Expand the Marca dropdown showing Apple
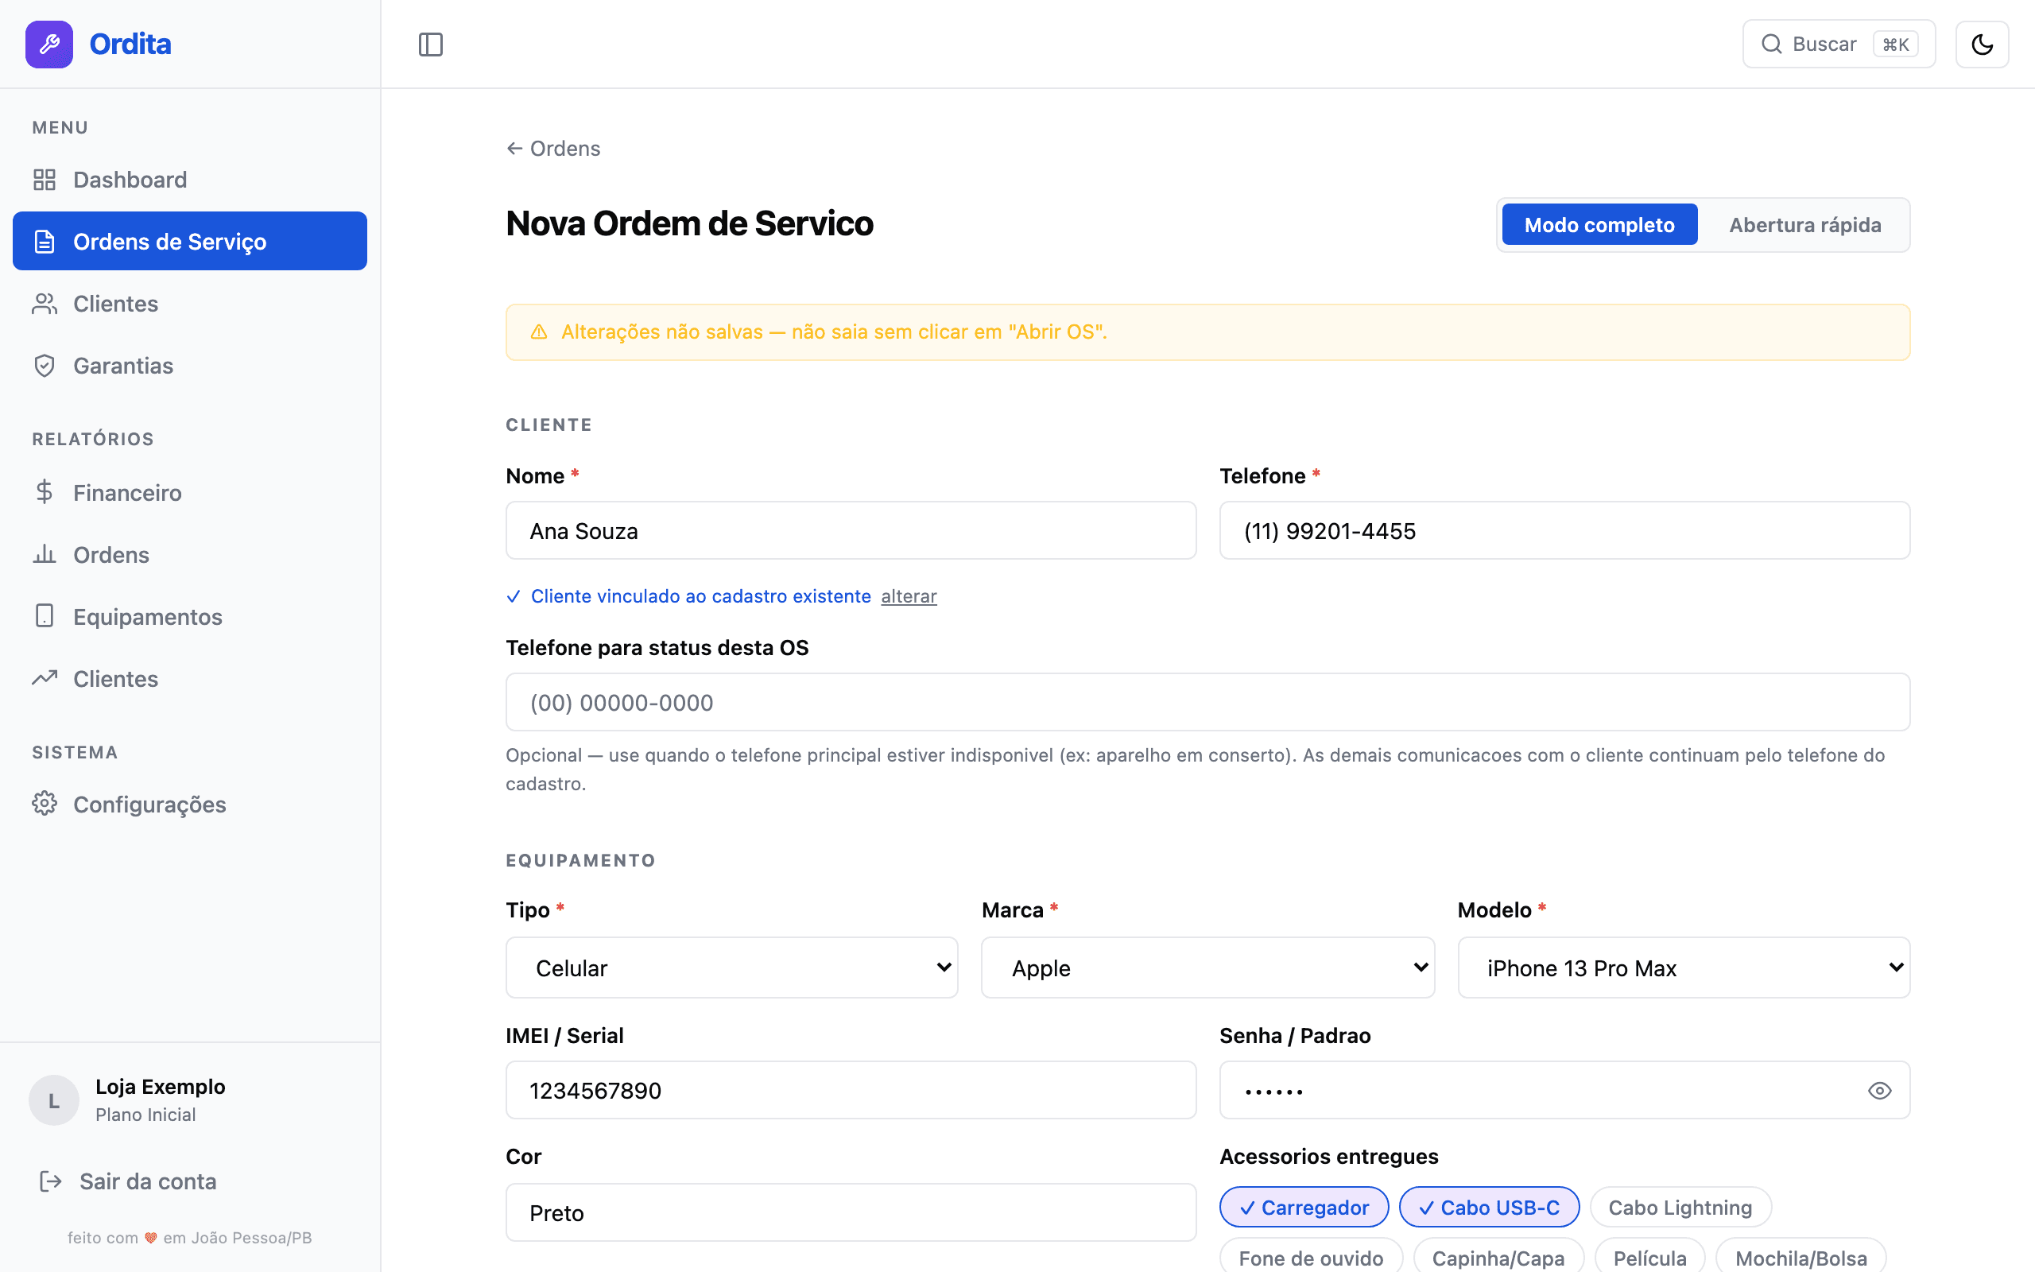Screen dimensions: 2035x1272 point(1207,968)
